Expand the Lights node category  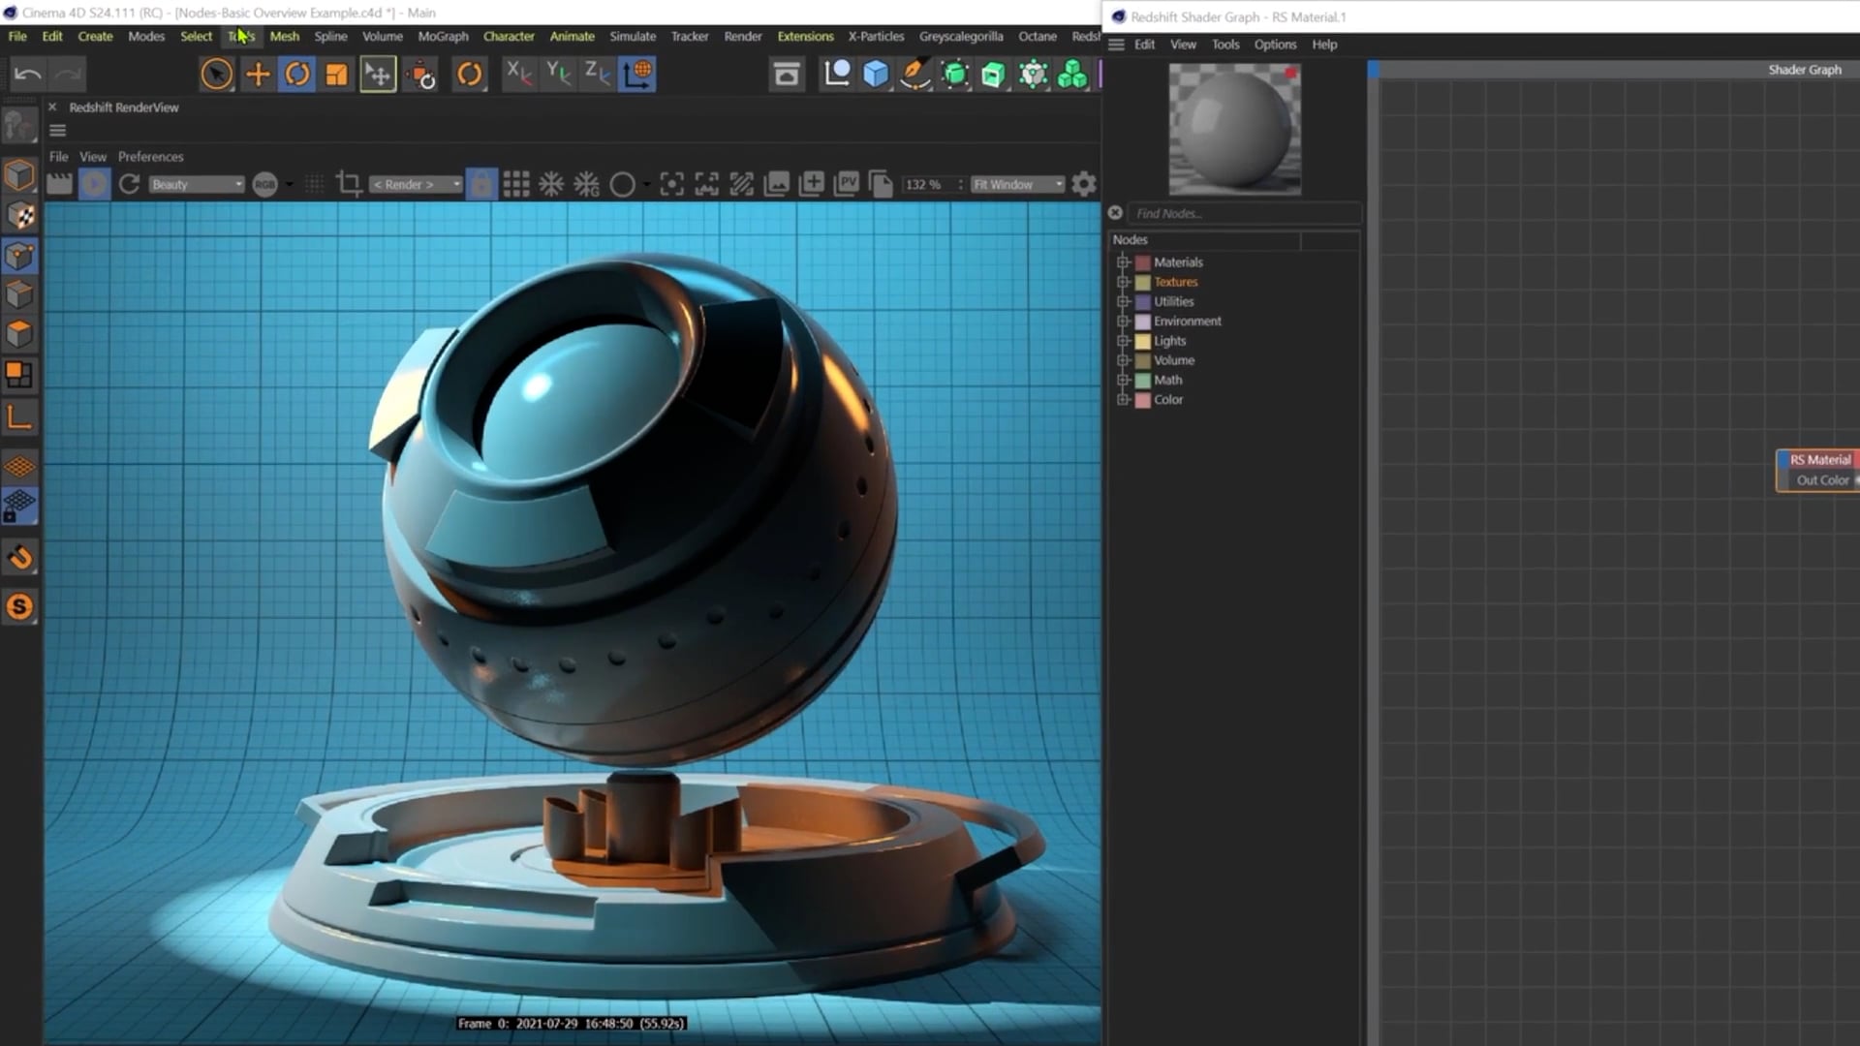pos(1123,341)
